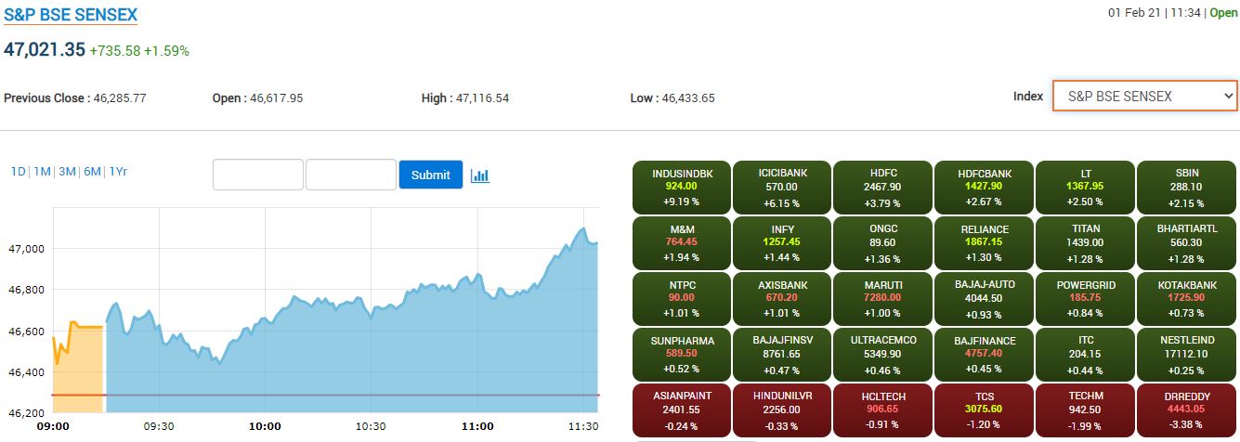Click the first date input field
The image size is (1240, 442).
[258, 175]
